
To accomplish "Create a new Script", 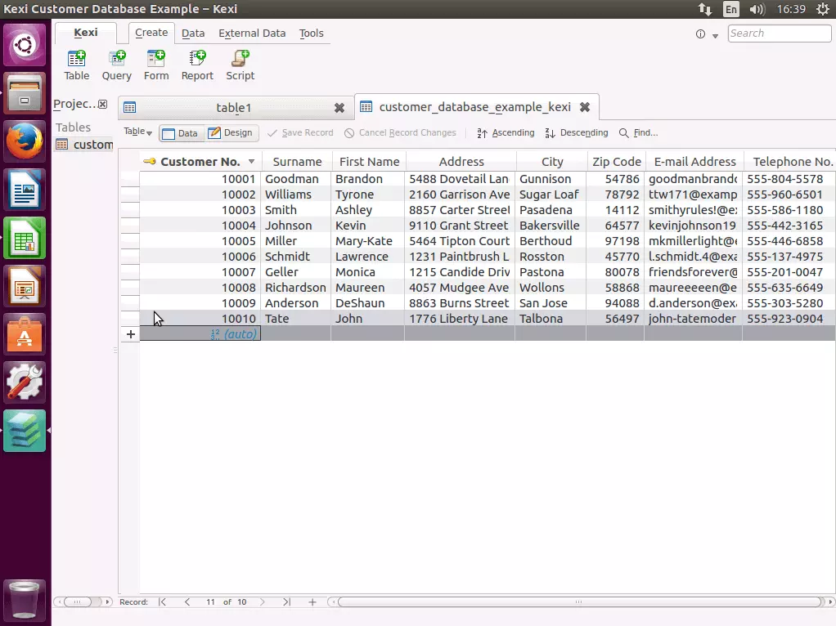I will click(240, 65).
